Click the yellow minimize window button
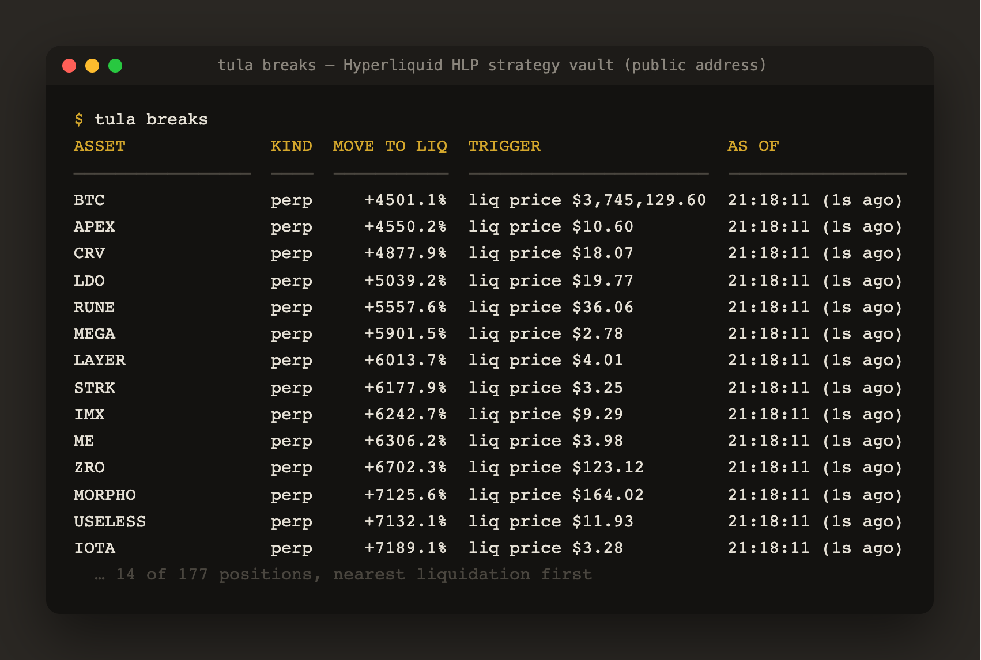This screenshot has width=981, height=660. 92,66
